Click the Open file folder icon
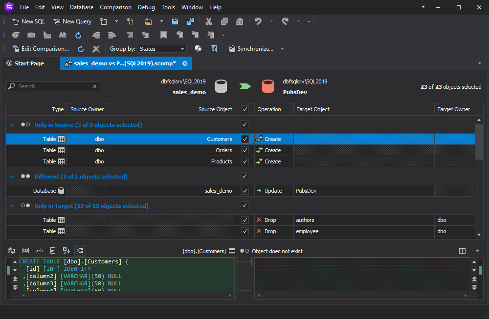Image resolution: width=489 pixels, height=319 pixels. pyautogui.click(x=148, y=21)
